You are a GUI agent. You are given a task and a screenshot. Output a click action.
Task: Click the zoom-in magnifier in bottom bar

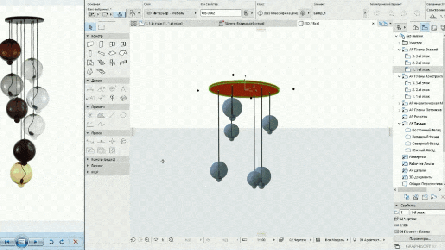coord(147,240)
